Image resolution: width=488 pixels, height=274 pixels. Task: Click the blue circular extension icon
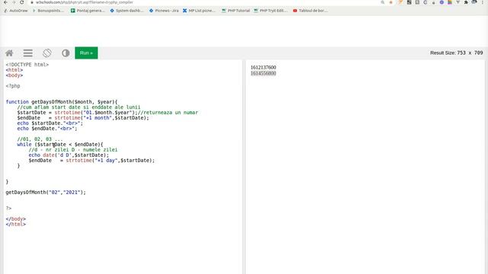(x=441, y=2)
